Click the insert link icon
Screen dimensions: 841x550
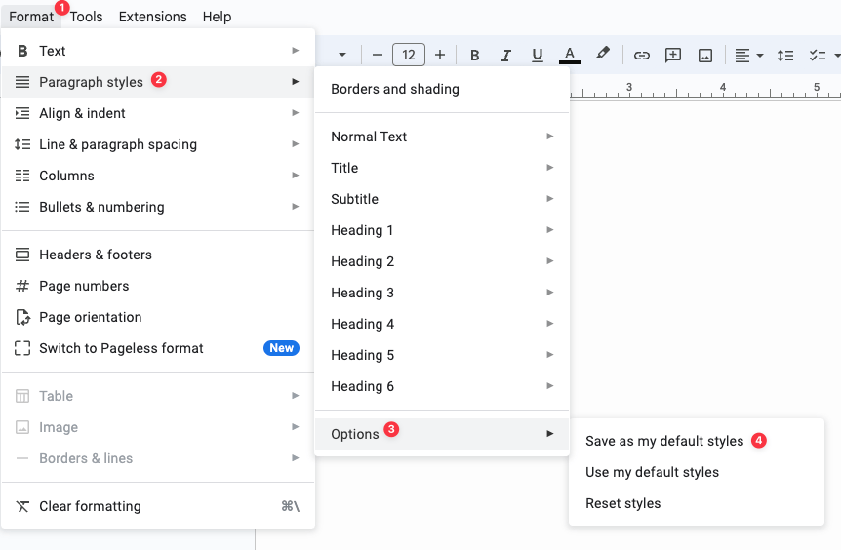pyautogui.click(x=642, y=56)
